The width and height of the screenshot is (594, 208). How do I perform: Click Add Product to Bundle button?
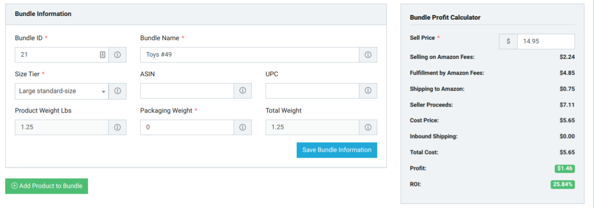click(x=47, y=186)
